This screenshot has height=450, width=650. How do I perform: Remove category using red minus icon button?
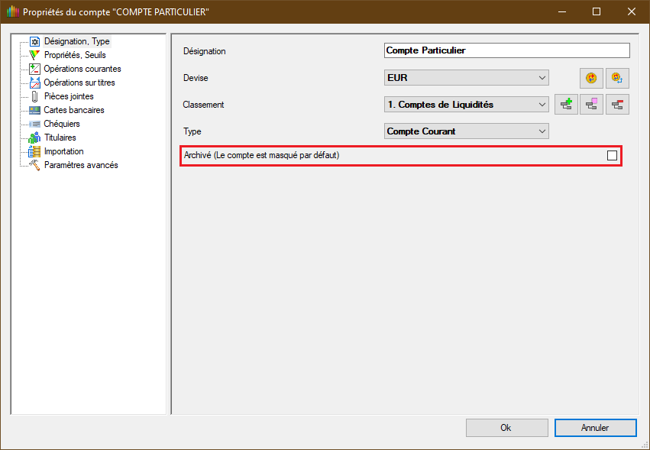coord(617,105)
